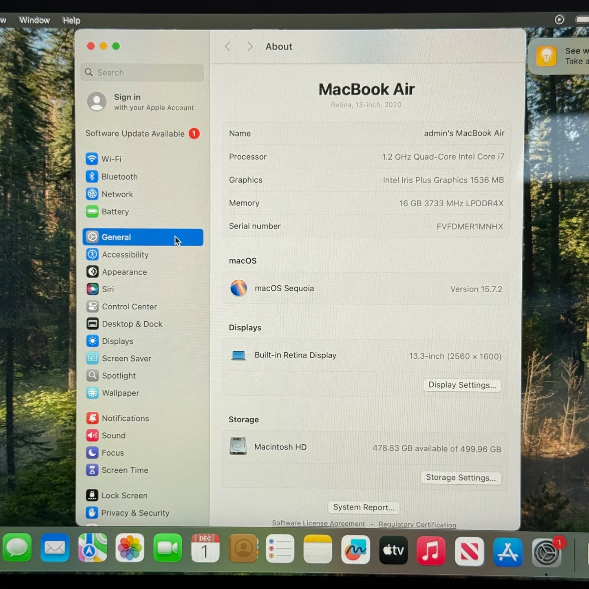Click the Storage Settings button
Screen dimensions: 589x589
click(x=461, y=478)
